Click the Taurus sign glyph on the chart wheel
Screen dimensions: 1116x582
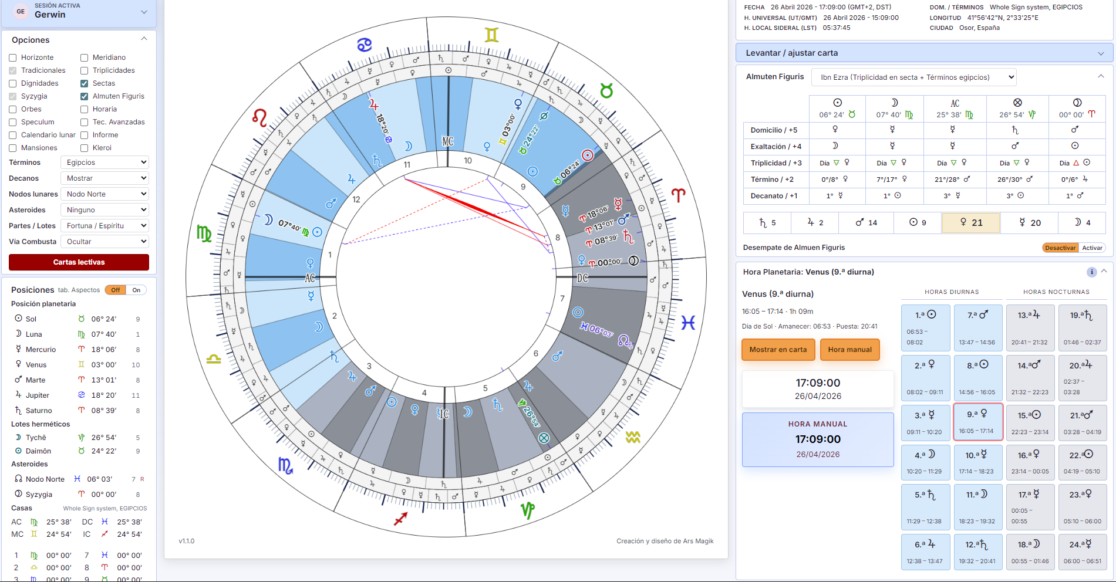click(606, 91)
